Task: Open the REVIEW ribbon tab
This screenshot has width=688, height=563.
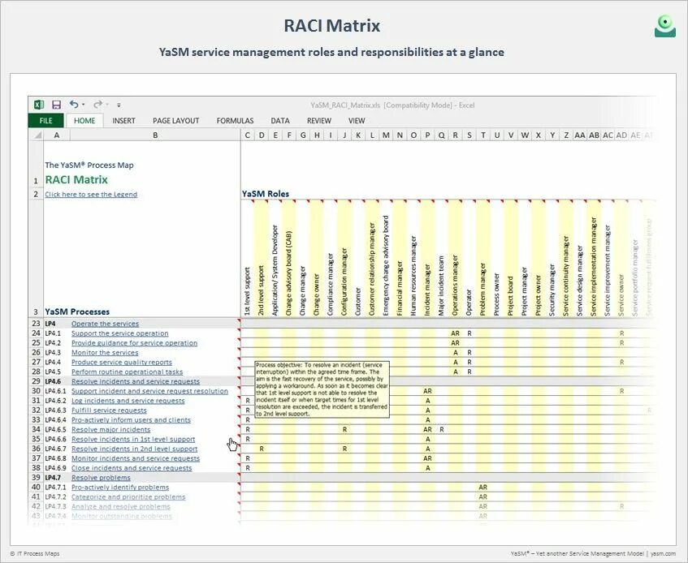Action: 318,121
